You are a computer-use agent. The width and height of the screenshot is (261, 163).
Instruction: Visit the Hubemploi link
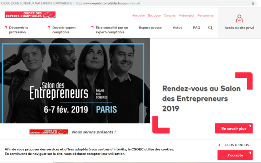[x=186, y=15]
